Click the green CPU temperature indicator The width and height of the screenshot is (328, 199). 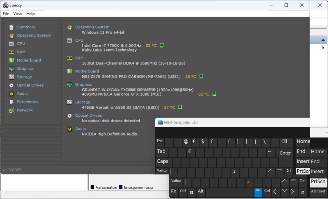click(162, 45)
